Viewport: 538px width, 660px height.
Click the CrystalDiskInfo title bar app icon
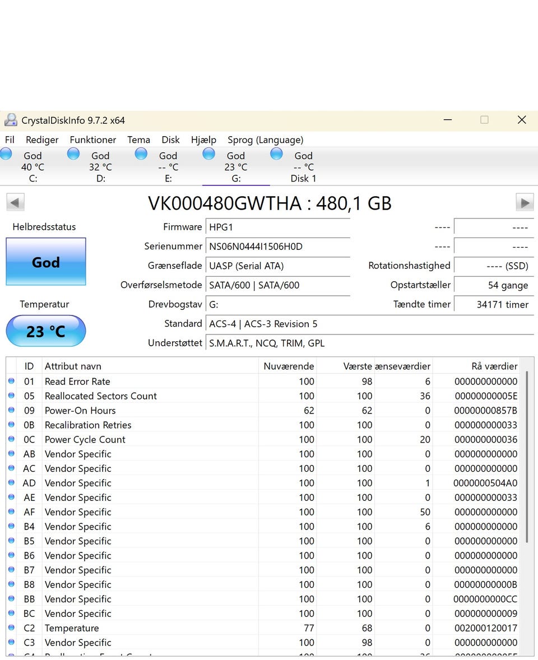(x=11, y=120)
